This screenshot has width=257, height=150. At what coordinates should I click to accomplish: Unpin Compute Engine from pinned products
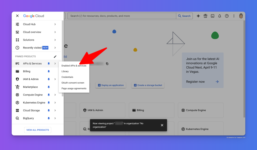coord(49,95)
